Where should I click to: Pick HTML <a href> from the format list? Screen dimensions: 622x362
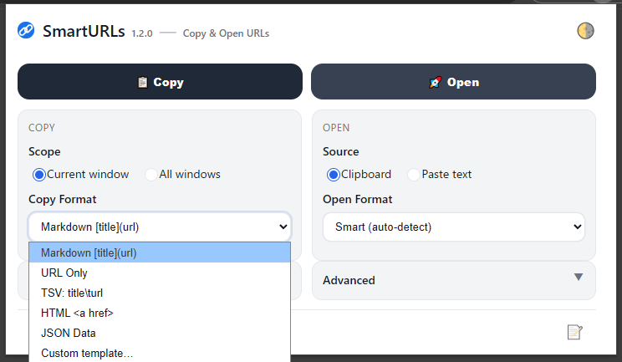[160, 313]
